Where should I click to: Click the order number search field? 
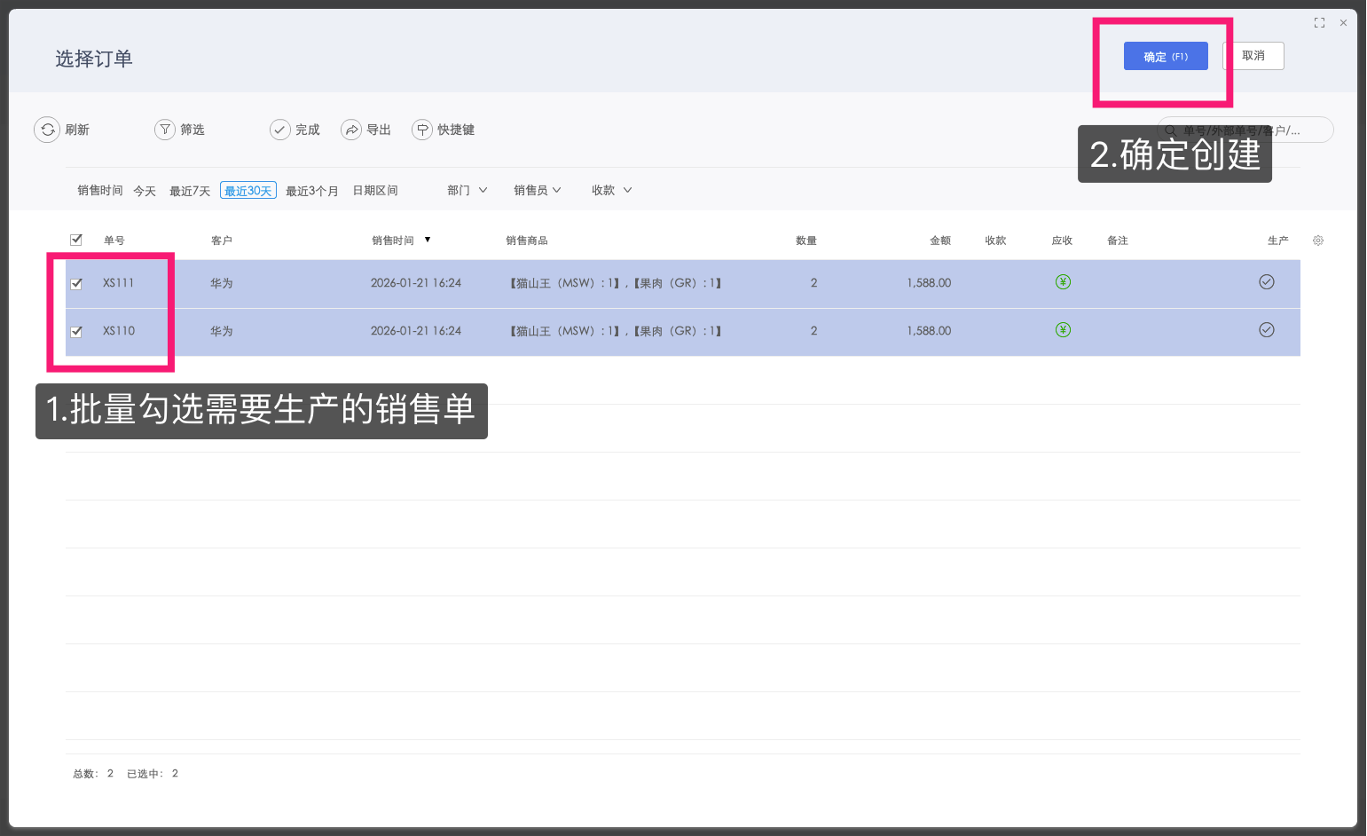(1251, 130)
